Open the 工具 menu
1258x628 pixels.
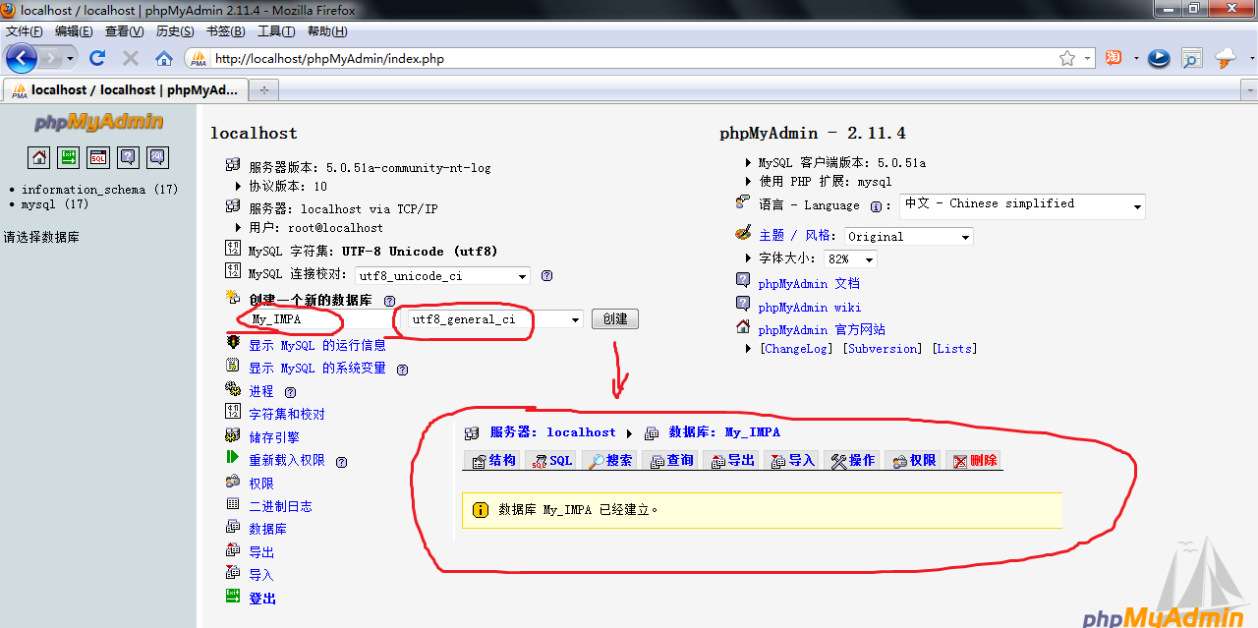click(276, 31)
